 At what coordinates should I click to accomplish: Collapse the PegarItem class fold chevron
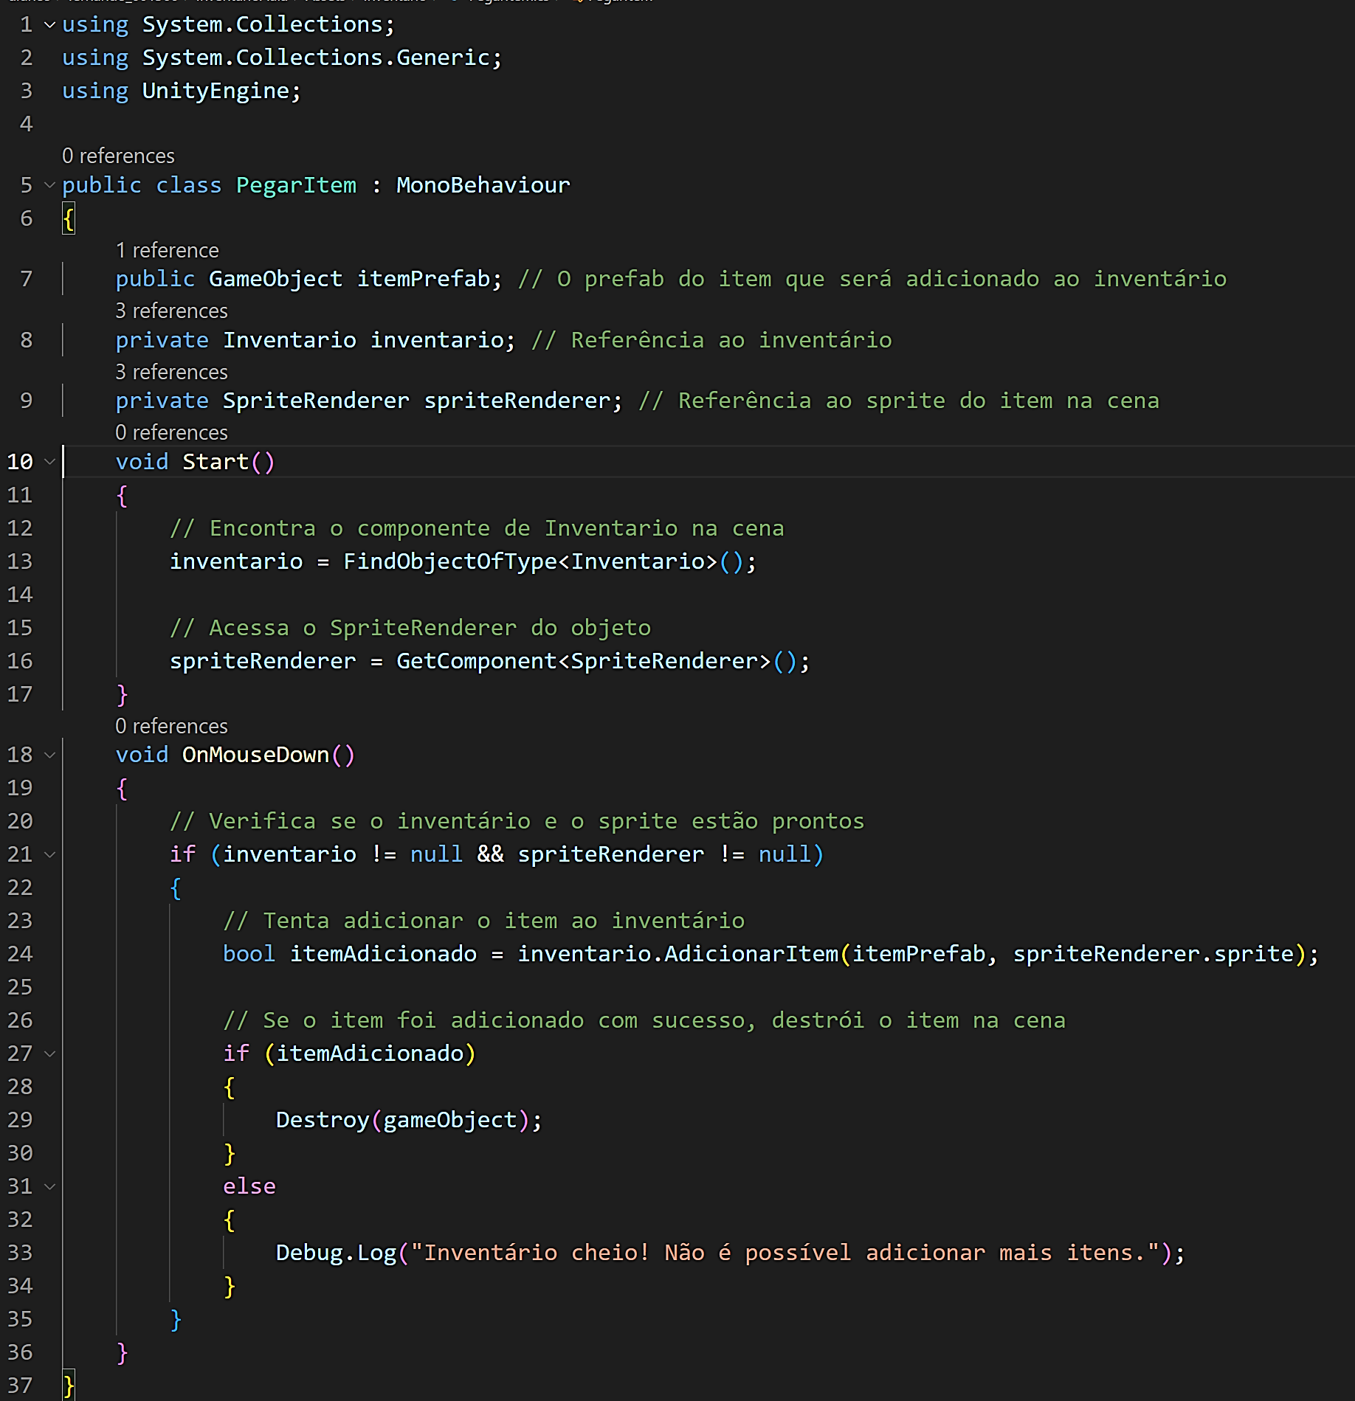tap(49, 185)
